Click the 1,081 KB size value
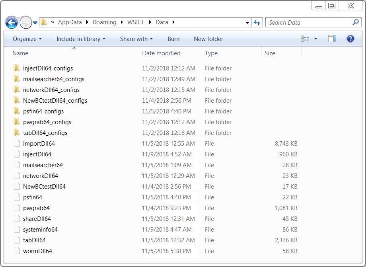Viewport: 366px width, 267px height. [x=286, y=208]
